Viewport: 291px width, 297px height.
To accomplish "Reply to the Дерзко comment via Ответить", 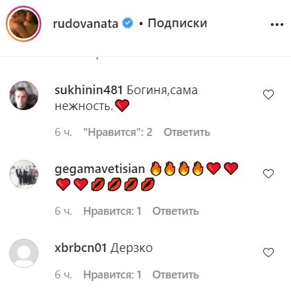I will pyautogui.click(x=176, y=274).
